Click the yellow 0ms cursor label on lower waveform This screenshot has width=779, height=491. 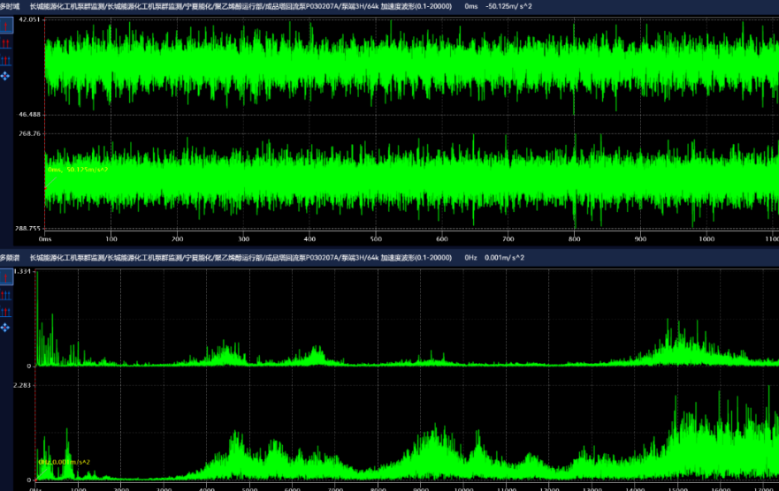78,170
